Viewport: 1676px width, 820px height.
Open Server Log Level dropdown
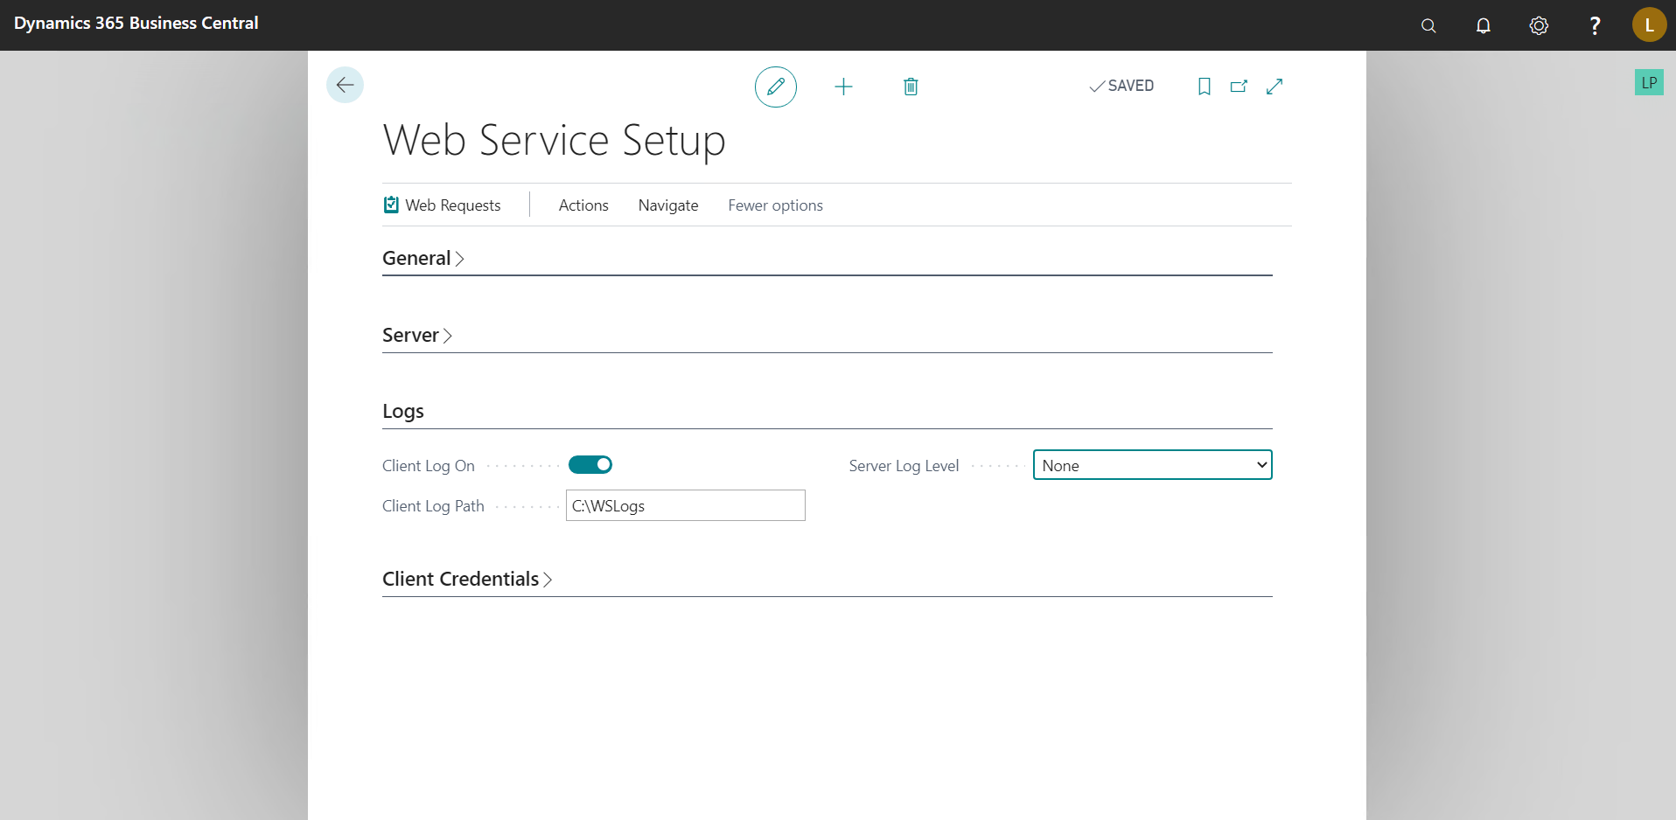pyautogui.click(x=1152, y=465)
